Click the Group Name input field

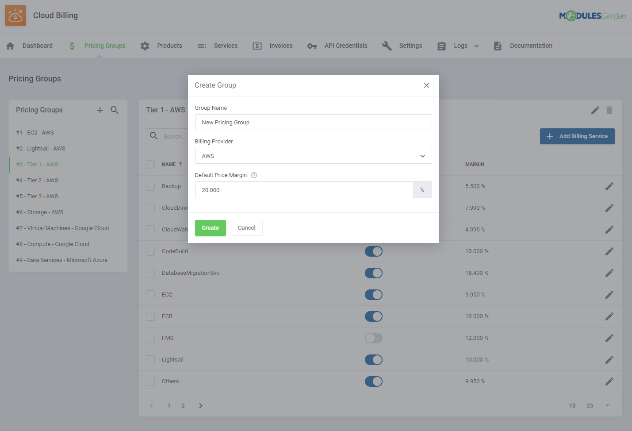[x=313, y=122]
